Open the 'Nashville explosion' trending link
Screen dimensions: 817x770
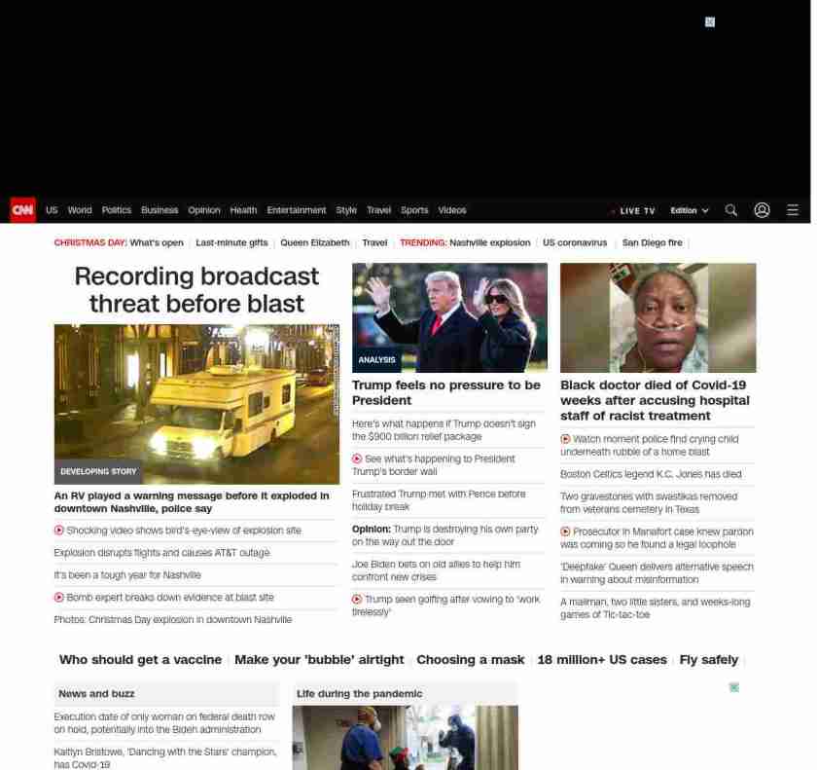489,242
